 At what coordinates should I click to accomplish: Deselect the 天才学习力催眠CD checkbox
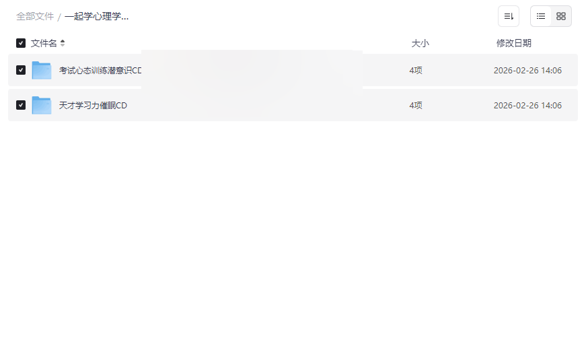click(21, 105)
